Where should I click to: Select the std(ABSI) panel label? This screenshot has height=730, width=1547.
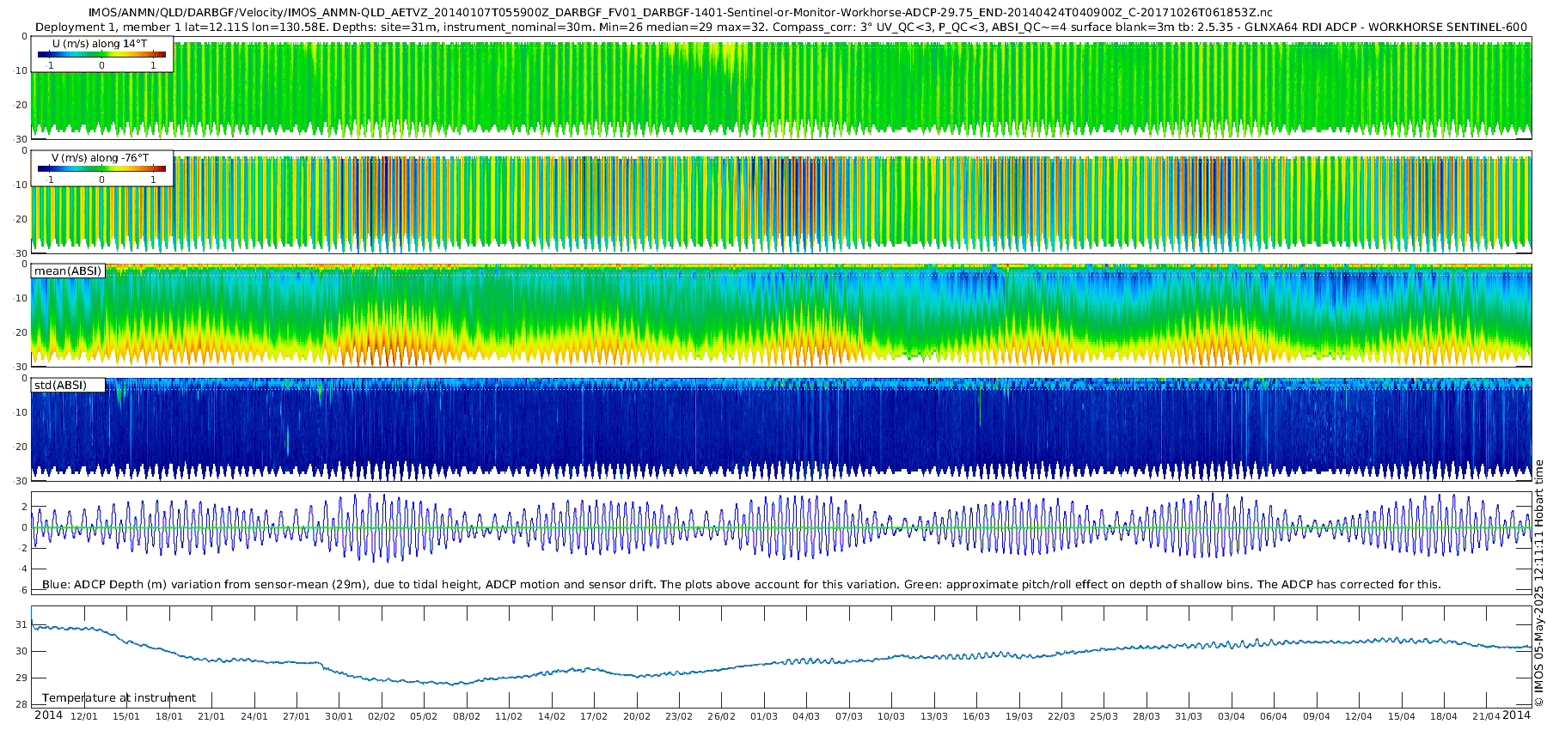(x=68, y=385)
